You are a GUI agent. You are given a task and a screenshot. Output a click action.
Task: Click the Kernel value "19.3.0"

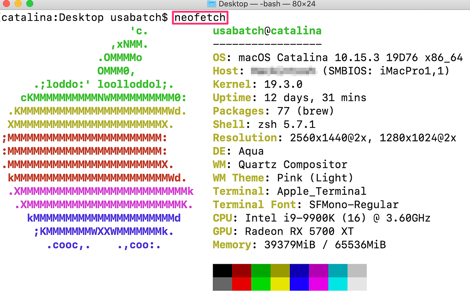coord(283,84)
